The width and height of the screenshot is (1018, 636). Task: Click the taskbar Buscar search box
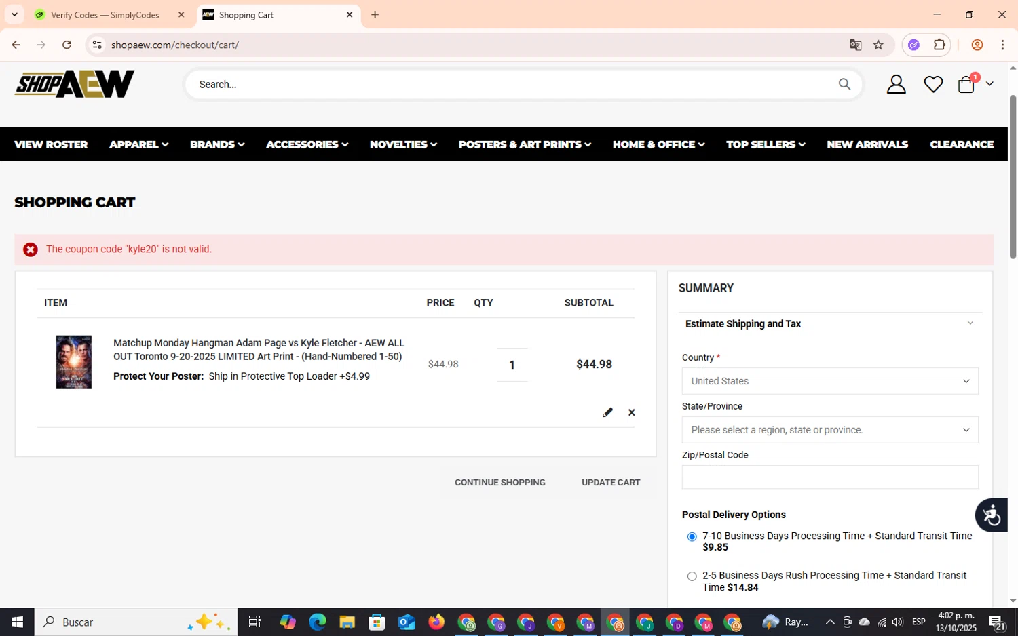tap(136, 622)
